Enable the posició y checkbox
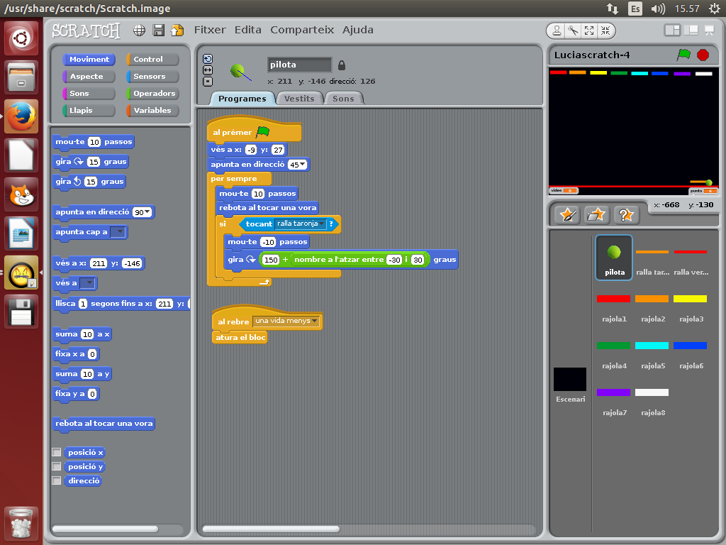The image size is (726, 545). [x=57, y=467]
